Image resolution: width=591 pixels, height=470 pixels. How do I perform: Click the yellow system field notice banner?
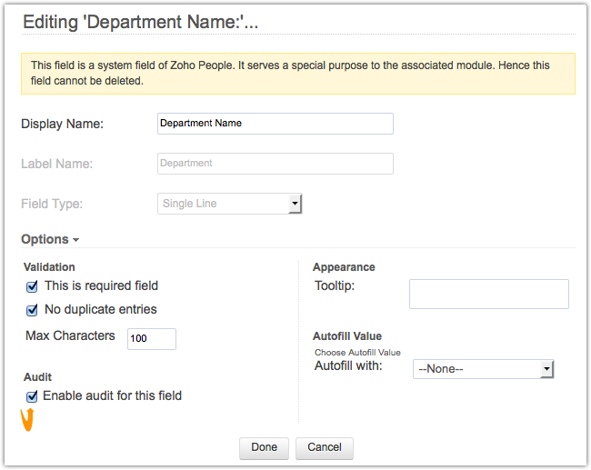(298, 74)
